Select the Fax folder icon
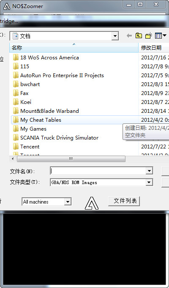The height and width of the screenshot is (288, 169). [16, 93]
